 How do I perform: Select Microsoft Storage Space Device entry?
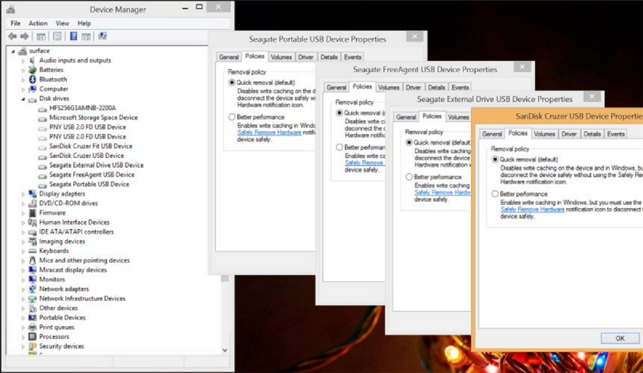pos(93,117)
